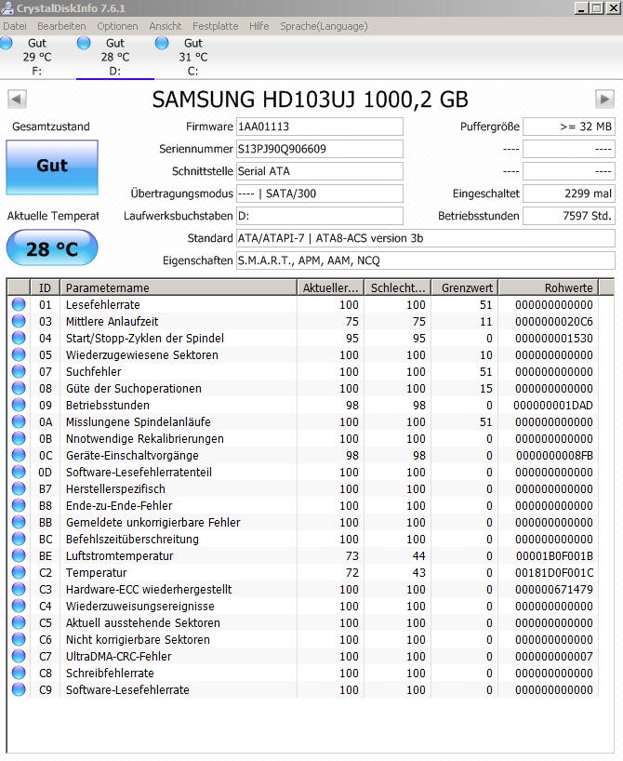Screen dimensions: 623x761
Task: Click the Grenzwert column header
Action: point(465,287)
